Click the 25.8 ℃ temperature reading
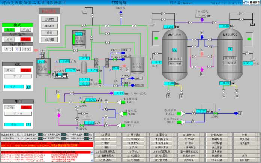 [115, 68]
